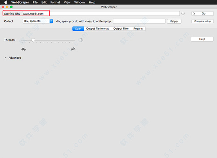Switch to Output file format tab
Image resolution: width=217 pixels, height=158 pixels.
coord(97,29)
